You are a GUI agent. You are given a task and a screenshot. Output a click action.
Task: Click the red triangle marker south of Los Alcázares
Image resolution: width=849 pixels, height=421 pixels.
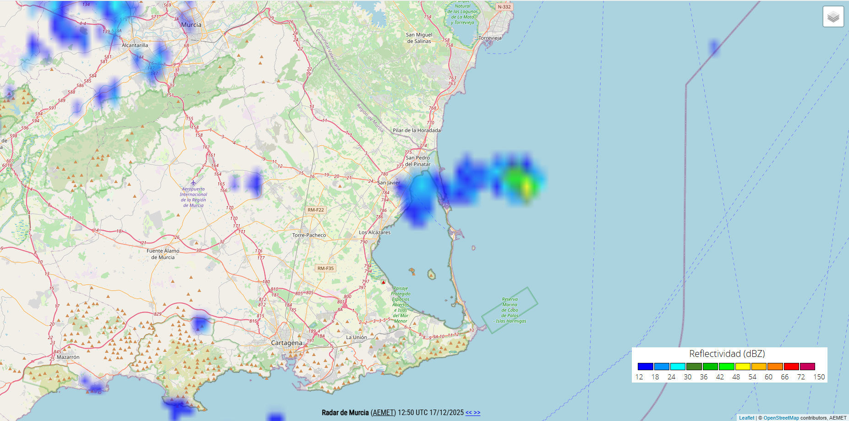[383, 282]
